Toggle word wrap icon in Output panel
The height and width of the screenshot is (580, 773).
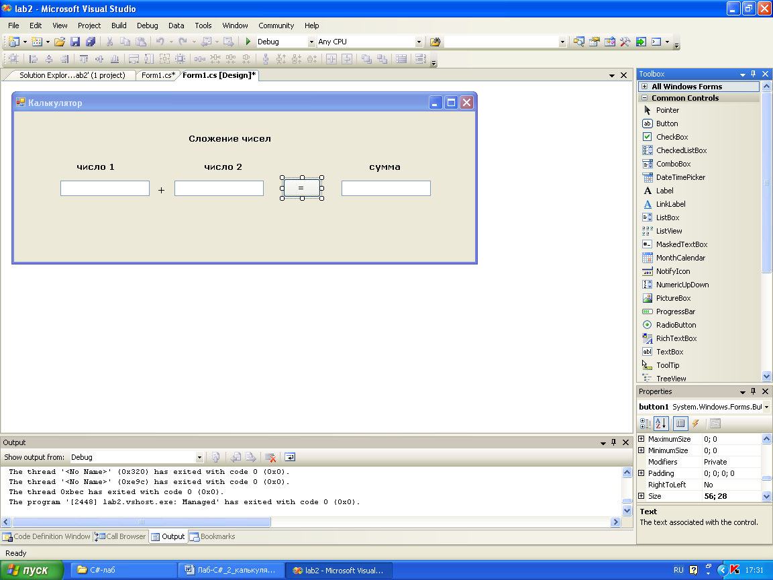[x=290, y=457]
